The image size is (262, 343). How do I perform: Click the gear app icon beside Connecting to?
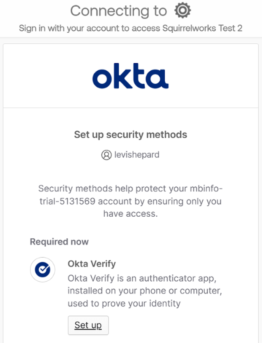(x=183, y=11)
